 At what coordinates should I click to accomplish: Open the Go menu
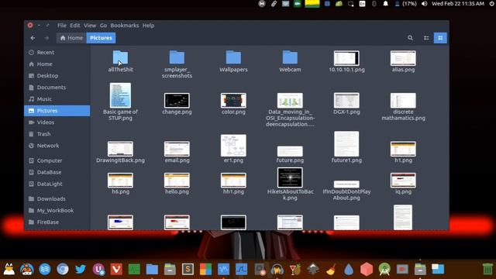point(103,26)
